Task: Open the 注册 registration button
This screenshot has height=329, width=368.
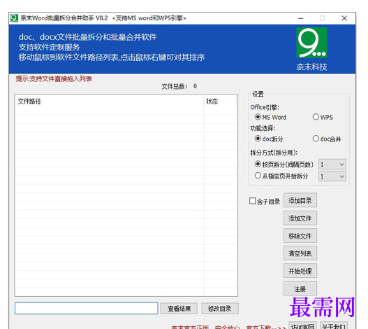Action: point(300,289)
